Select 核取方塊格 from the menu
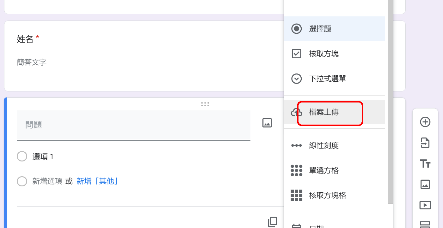The image size is (443, 228). point(327,196)
